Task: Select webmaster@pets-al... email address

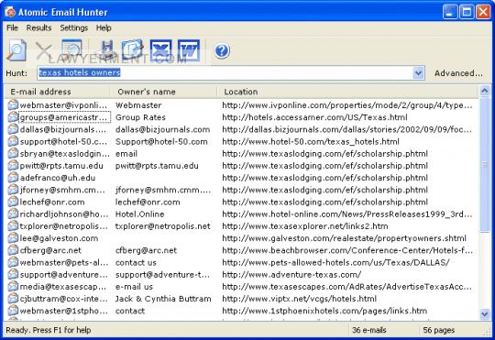Action: pyautogui.click(x=64, y=262)
